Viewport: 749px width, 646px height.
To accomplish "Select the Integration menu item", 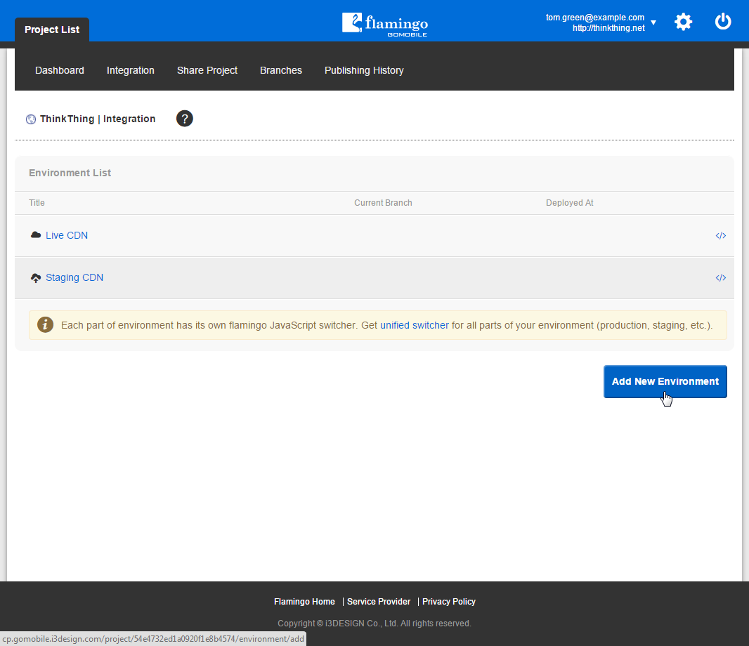I will coord(131,70).
